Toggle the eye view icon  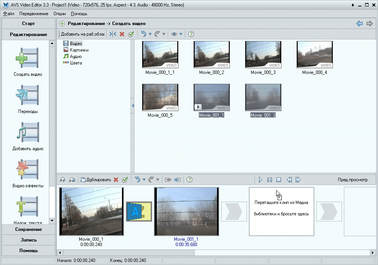(174, 34)
